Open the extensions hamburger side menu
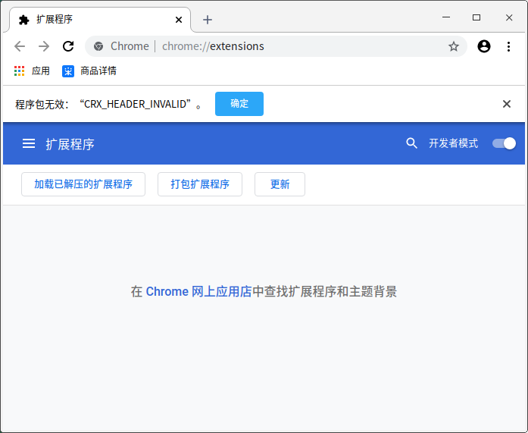Image resolution: width=528 pixels, height=433 pixels. pos(29,143)
